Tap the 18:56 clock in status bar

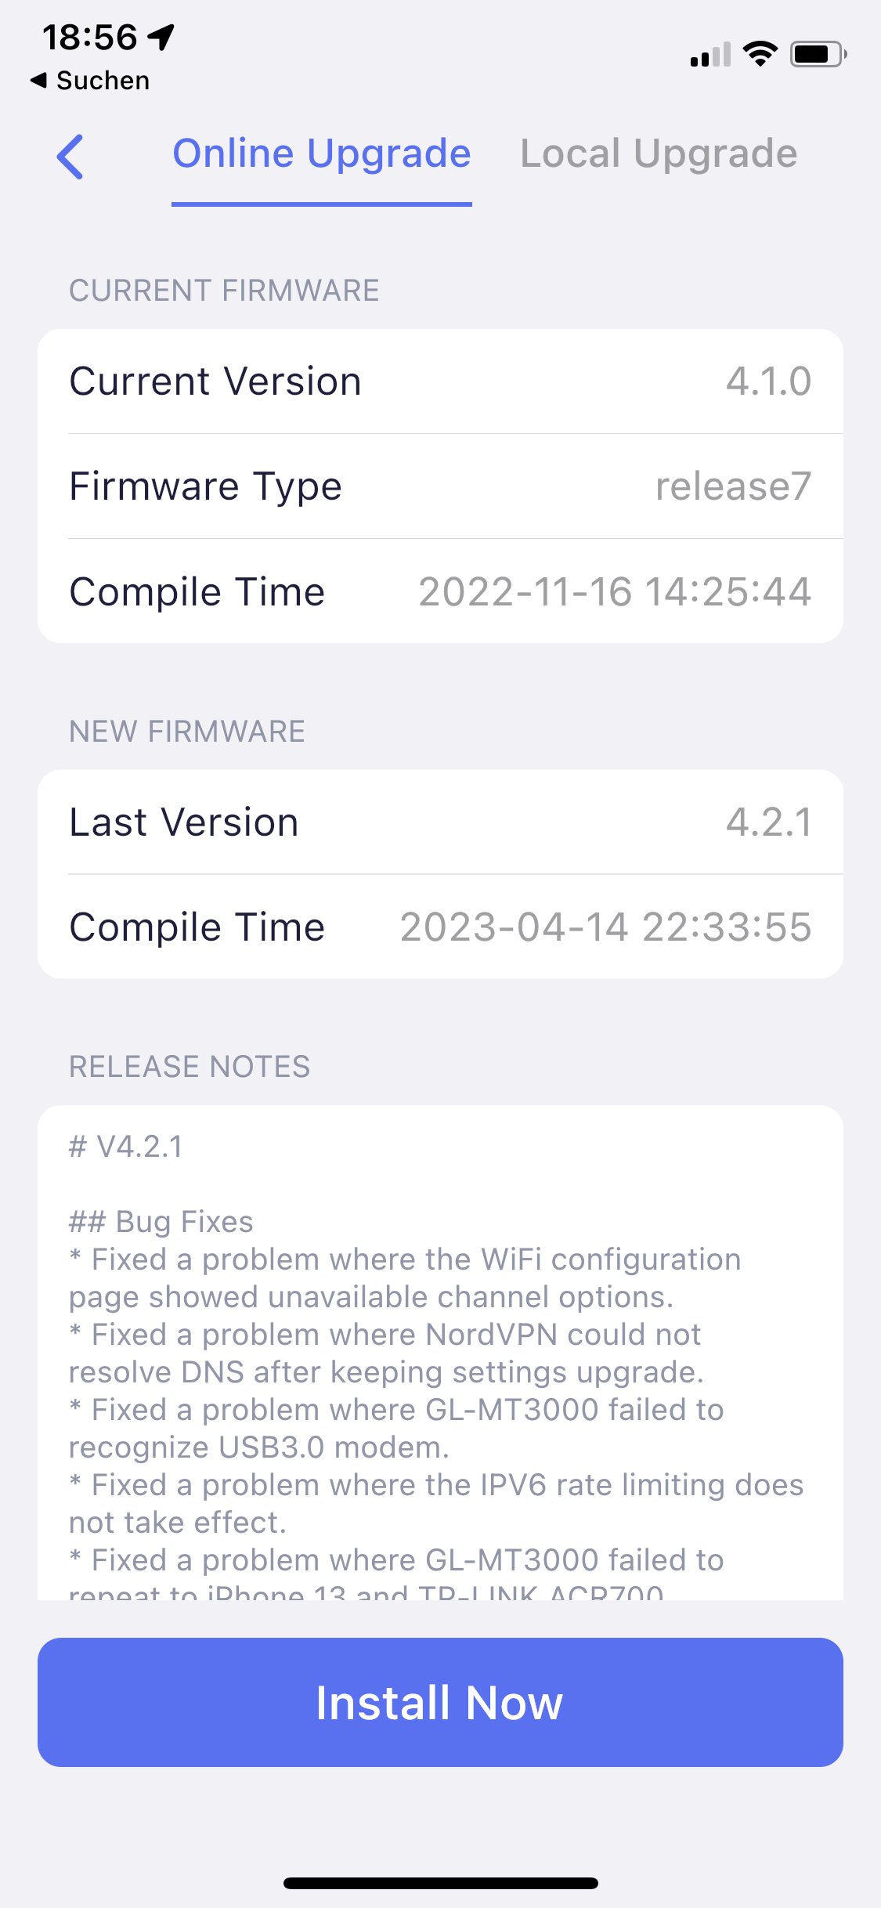coord(89,37)
